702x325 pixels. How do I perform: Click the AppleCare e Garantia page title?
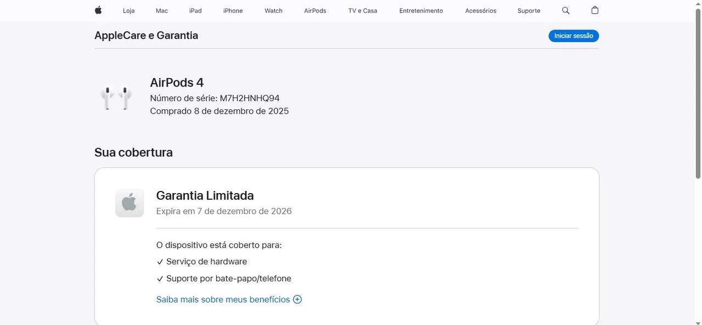146,35
